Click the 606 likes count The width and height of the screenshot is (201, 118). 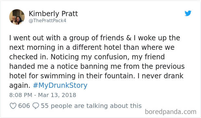pyautogui.click(x=24, y=106)
